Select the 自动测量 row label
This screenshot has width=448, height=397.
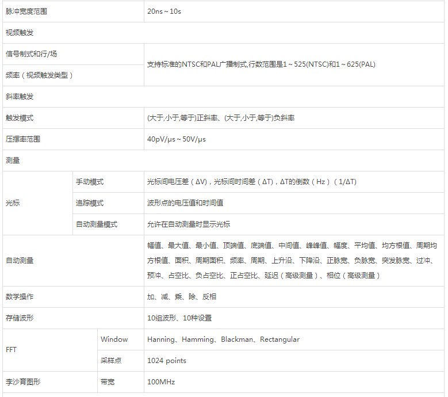coord(20,261)
